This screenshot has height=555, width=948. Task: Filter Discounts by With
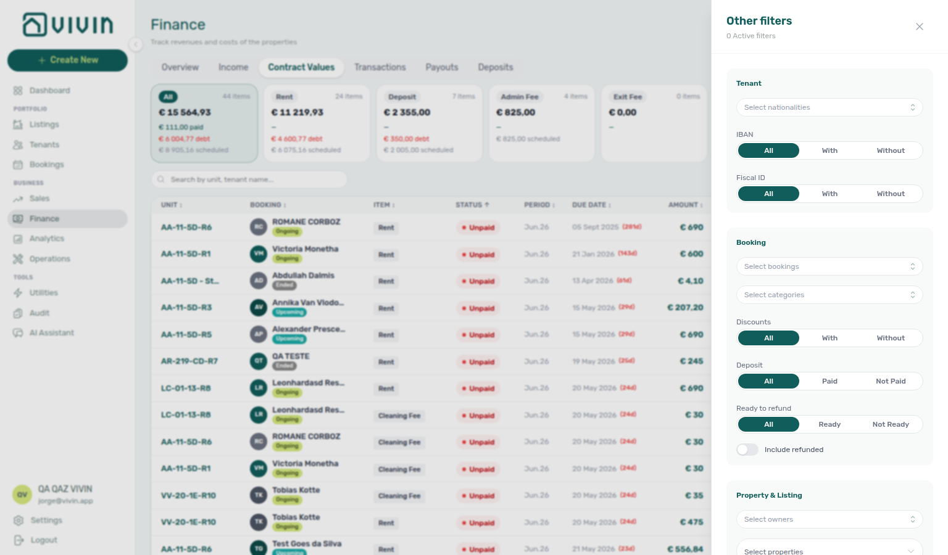829,338
